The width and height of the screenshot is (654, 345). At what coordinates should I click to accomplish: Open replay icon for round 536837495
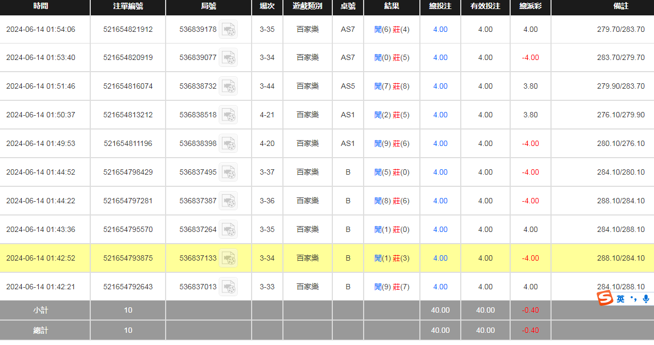(x=228, y=172)
